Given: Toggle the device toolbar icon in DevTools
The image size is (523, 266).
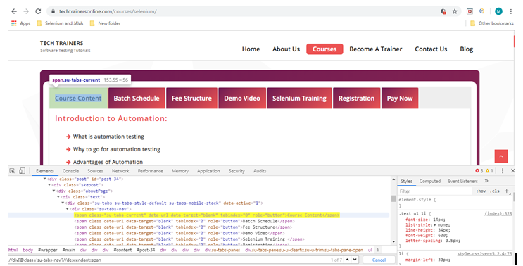Looking at the screenshot, I should 22,171.
